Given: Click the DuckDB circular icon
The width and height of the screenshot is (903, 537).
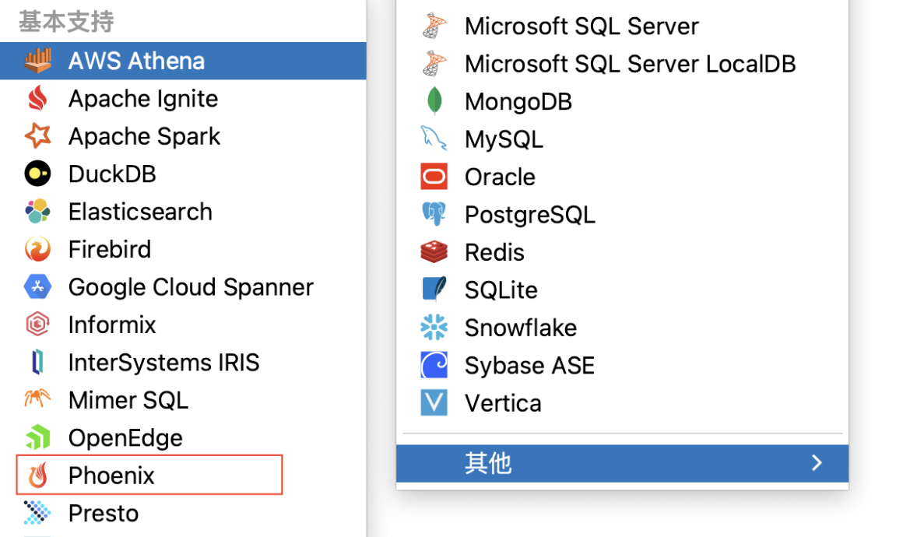Looking at the screenshot, I should click(x=38, y=174).
